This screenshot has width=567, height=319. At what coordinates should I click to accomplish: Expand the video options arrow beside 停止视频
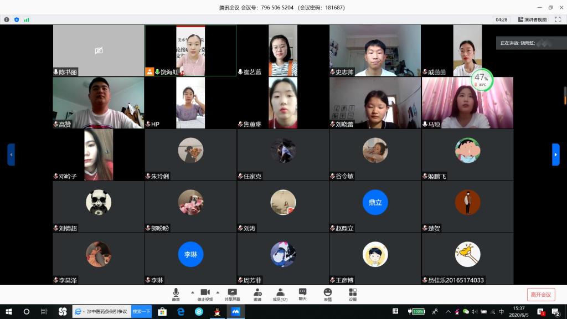coord(218,292)
